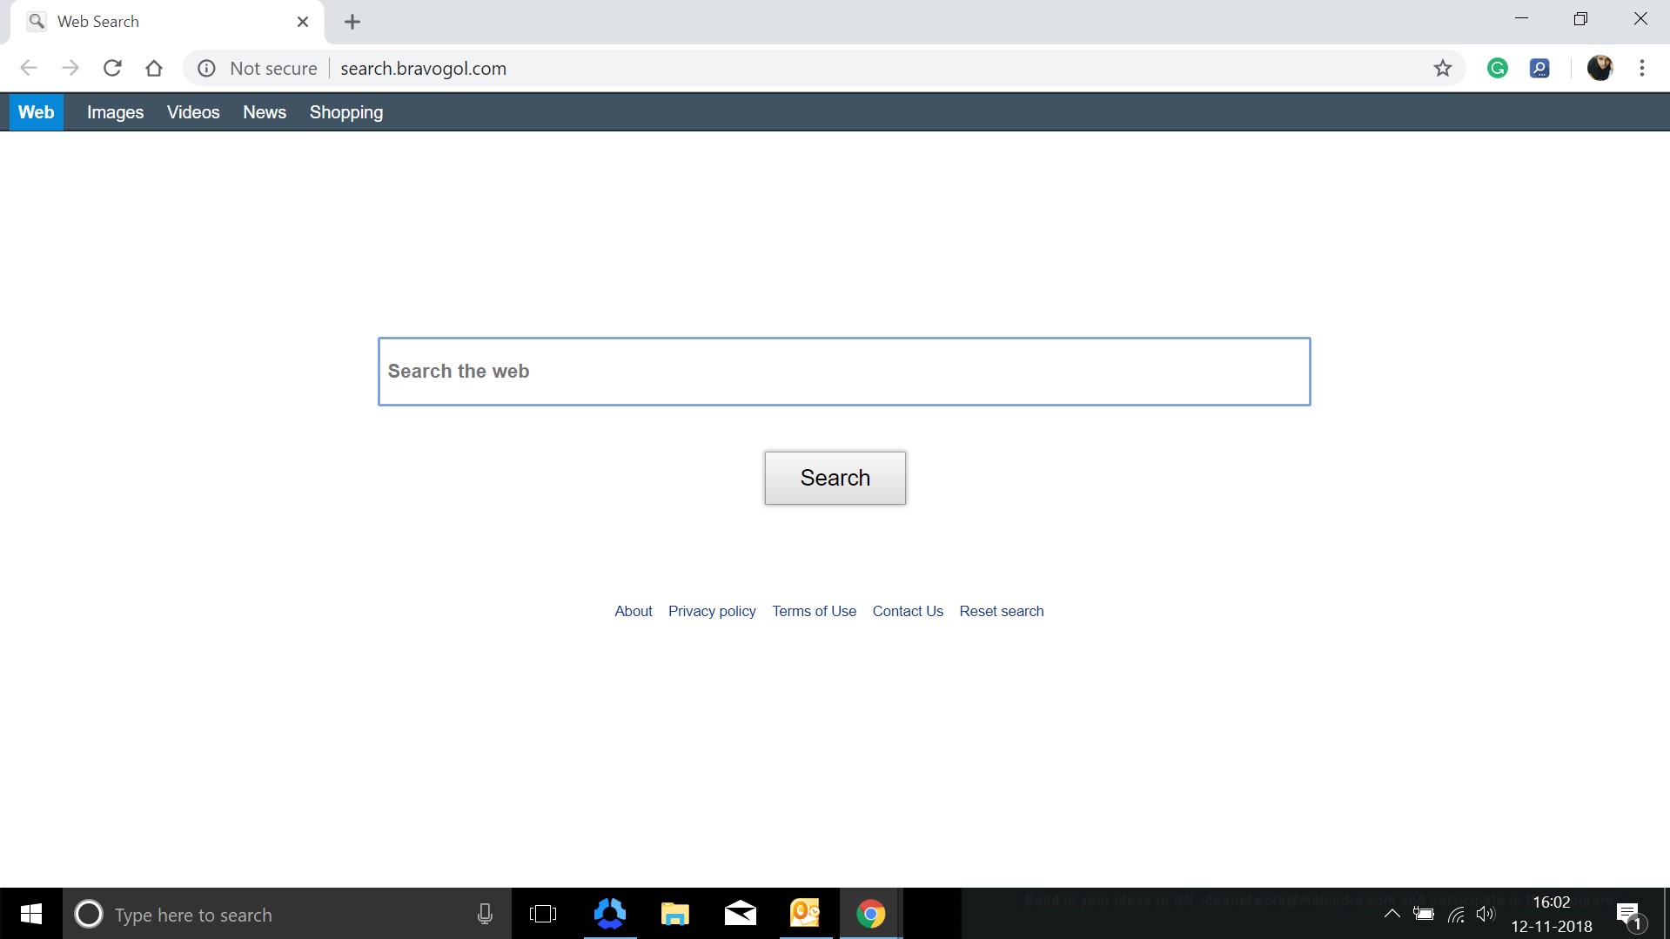Open the Mail app from the taskbar

[740, 914]
